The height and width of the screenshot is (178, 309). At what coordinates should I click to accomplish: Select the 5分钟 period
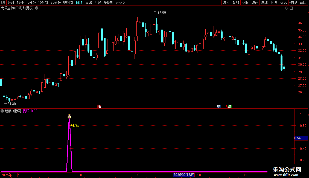[x=31, y=2]
